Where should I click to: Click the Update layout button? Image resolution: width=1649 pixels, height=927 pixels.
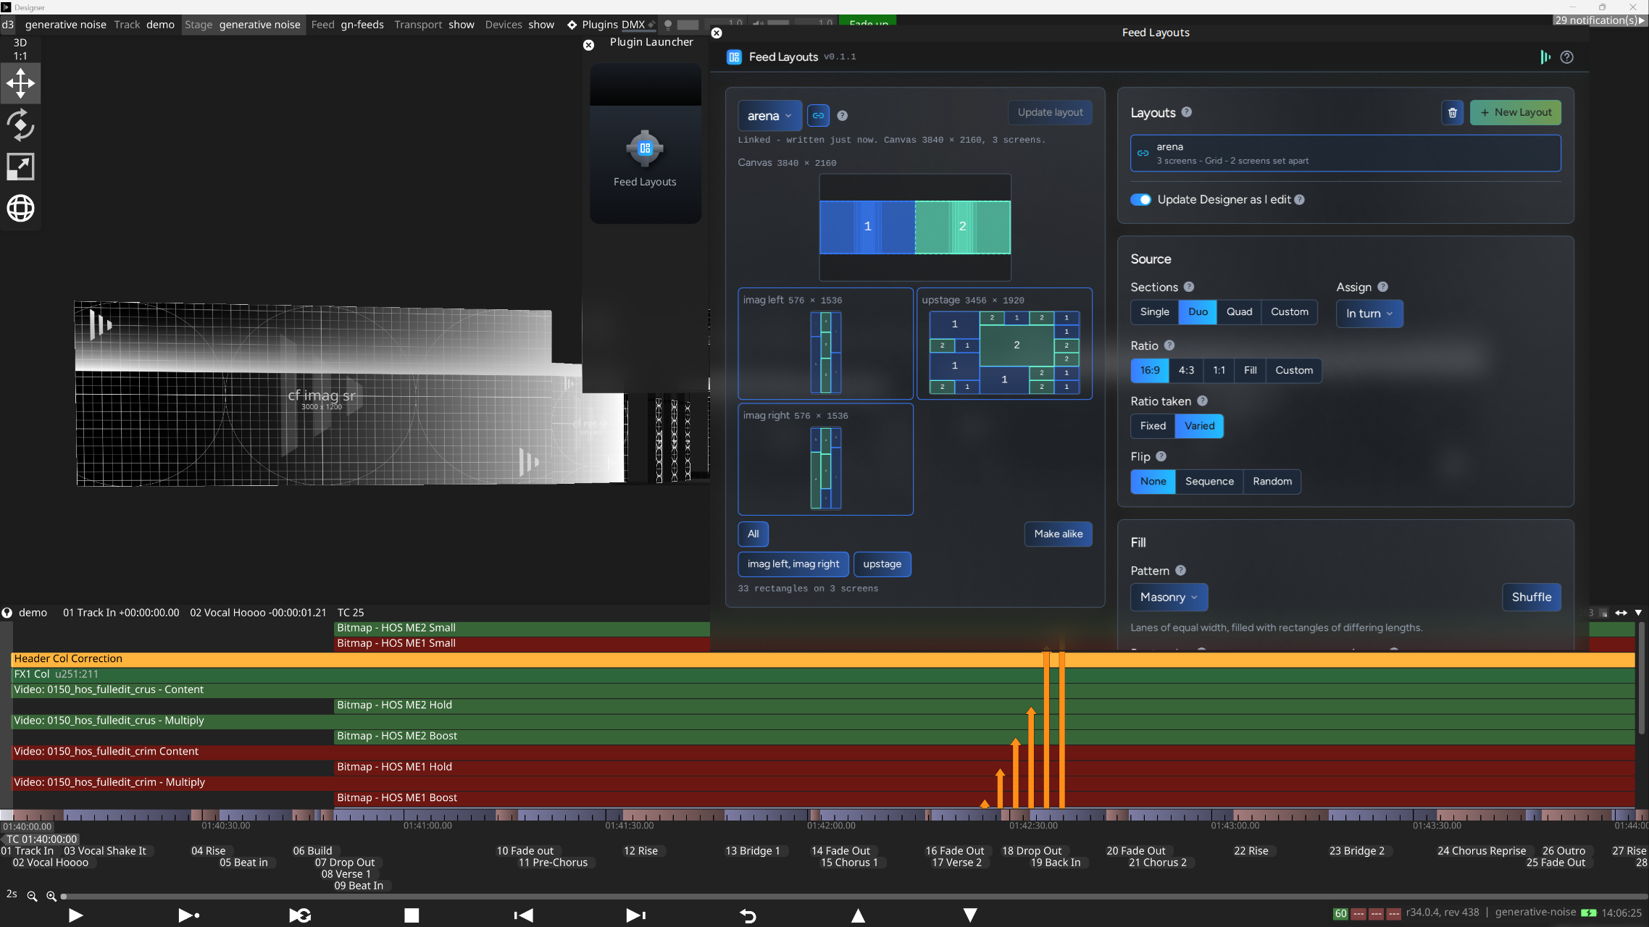(x=1050, y=112)
